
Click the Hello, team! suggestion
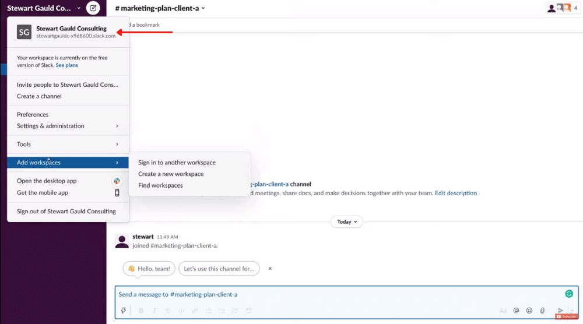point(149,269)
